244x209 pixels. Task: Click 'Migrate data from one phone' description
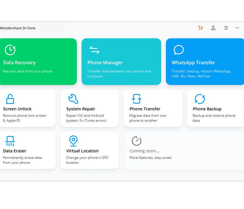tap(148, 118)
